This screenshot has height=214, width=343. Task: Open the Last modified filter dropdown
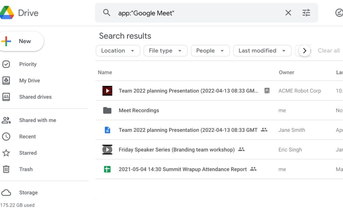click(x=262, y=51)
